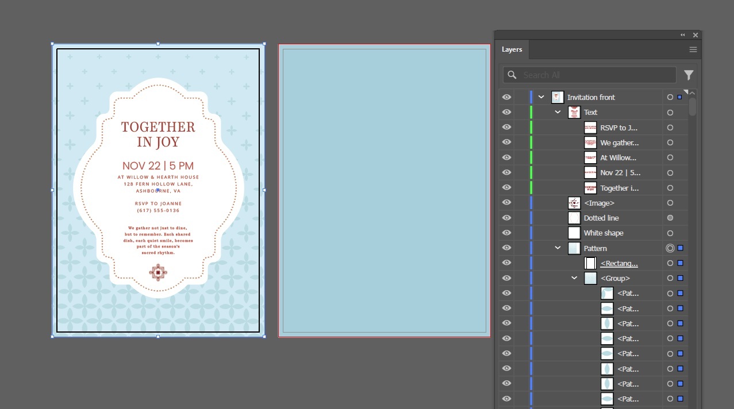Click the underlined <Rectang... entry

click(x=619, y=263)
